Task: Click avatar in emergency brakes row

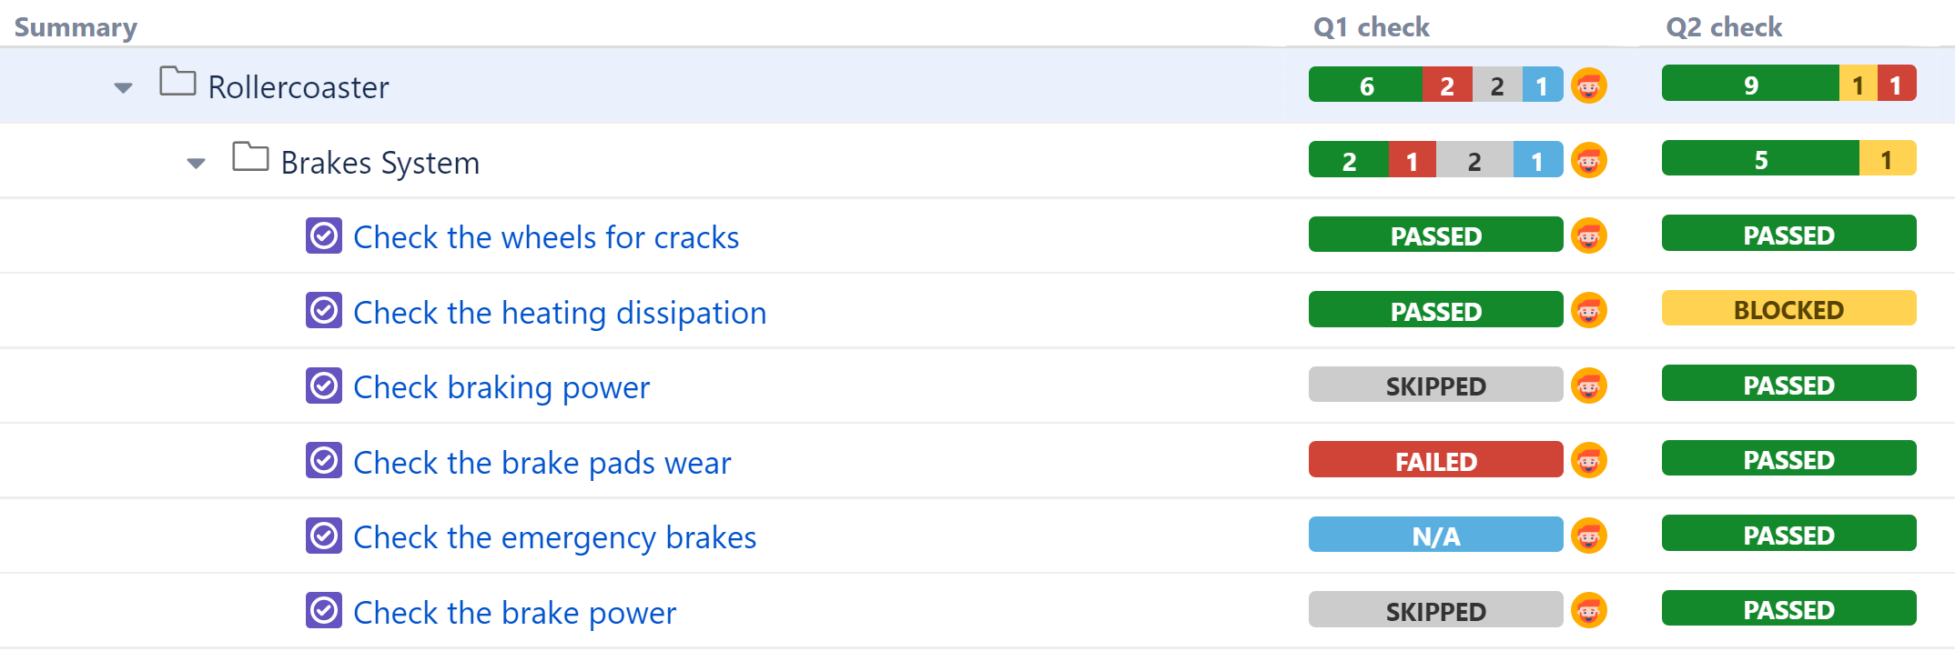Action: pyautogui.click(x=1589, y=536)
